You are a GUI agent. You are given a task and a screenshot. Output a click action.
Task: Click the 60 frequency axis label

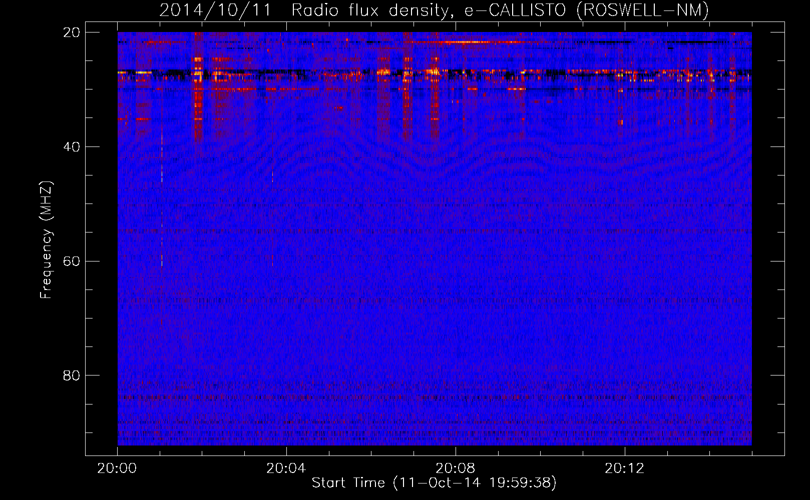coord(72,261)
